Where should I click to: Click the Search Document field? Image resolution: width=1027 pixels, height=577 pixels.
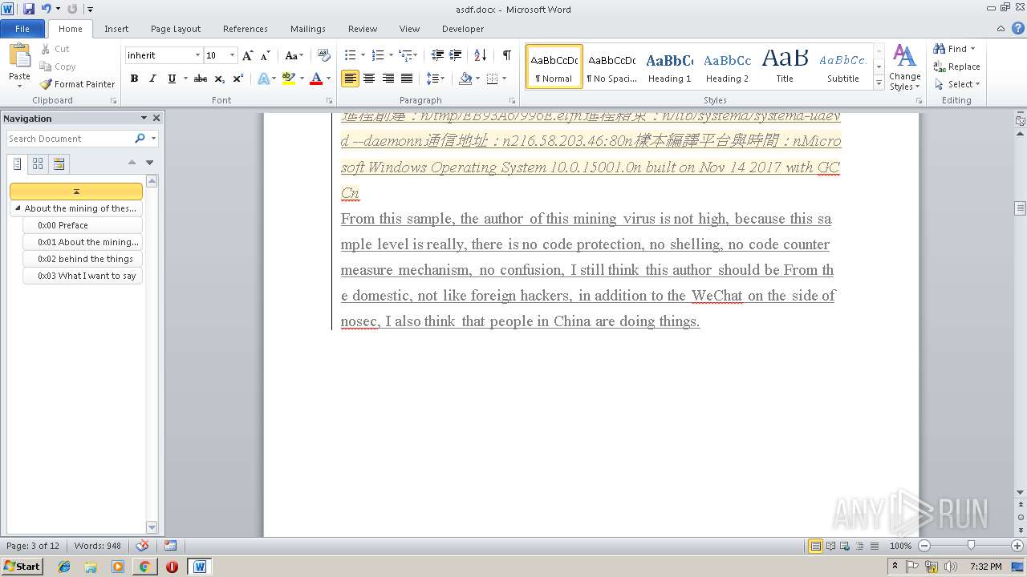pos(70,139)
